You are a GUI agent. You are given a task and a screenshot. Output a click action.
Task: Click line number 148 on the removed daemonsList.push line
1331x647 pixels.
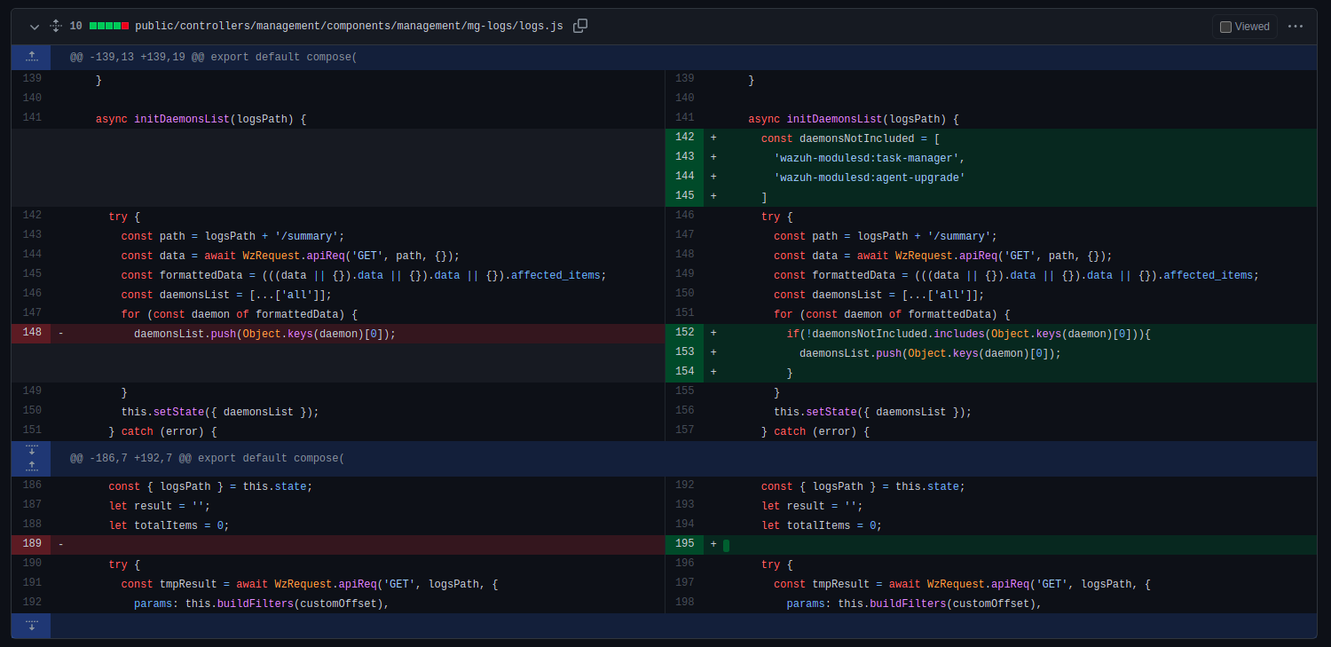[x=31, y=333]
